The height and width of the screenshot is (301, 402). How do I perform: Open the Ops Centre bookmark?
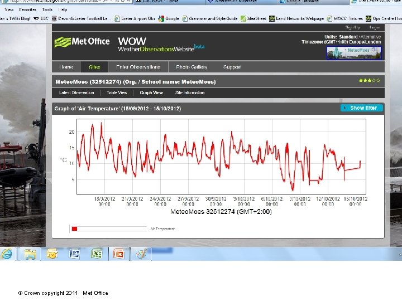(384, 18)
